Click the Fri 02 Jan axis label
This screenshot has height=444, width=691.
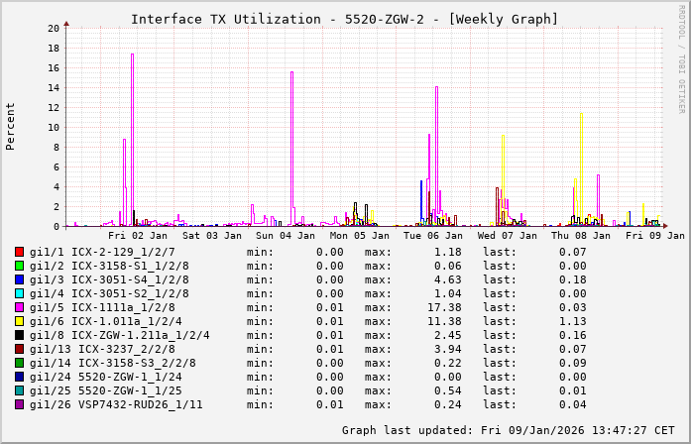[138, 235]
